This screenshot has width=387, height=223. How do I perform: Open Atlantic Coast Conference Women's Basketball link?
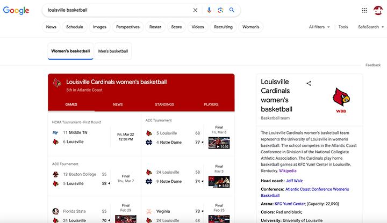(305, 192)
